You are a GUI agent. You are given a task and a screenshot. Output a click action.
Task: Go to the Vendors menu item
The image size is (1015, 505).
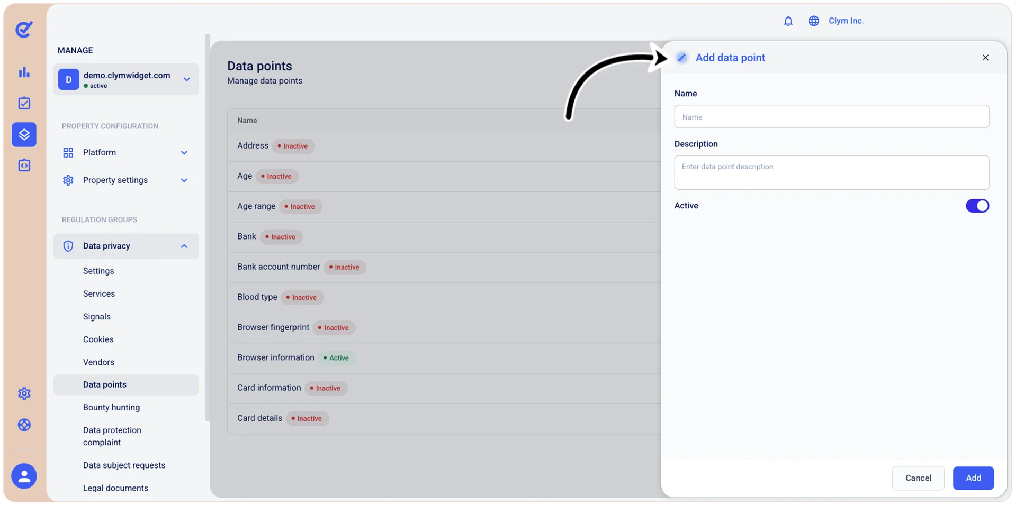(98, 362)
